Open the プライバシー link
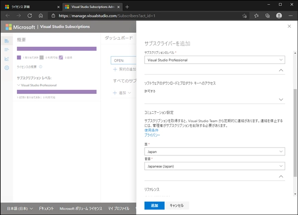Viewport: 298px width, 215px height. coord(152,135)
